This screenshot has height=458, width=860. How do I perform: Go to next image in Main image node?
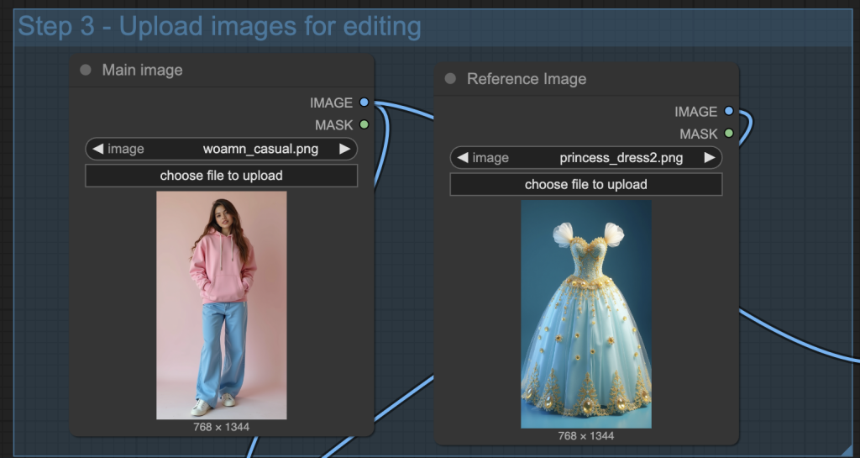pos(344,149)
